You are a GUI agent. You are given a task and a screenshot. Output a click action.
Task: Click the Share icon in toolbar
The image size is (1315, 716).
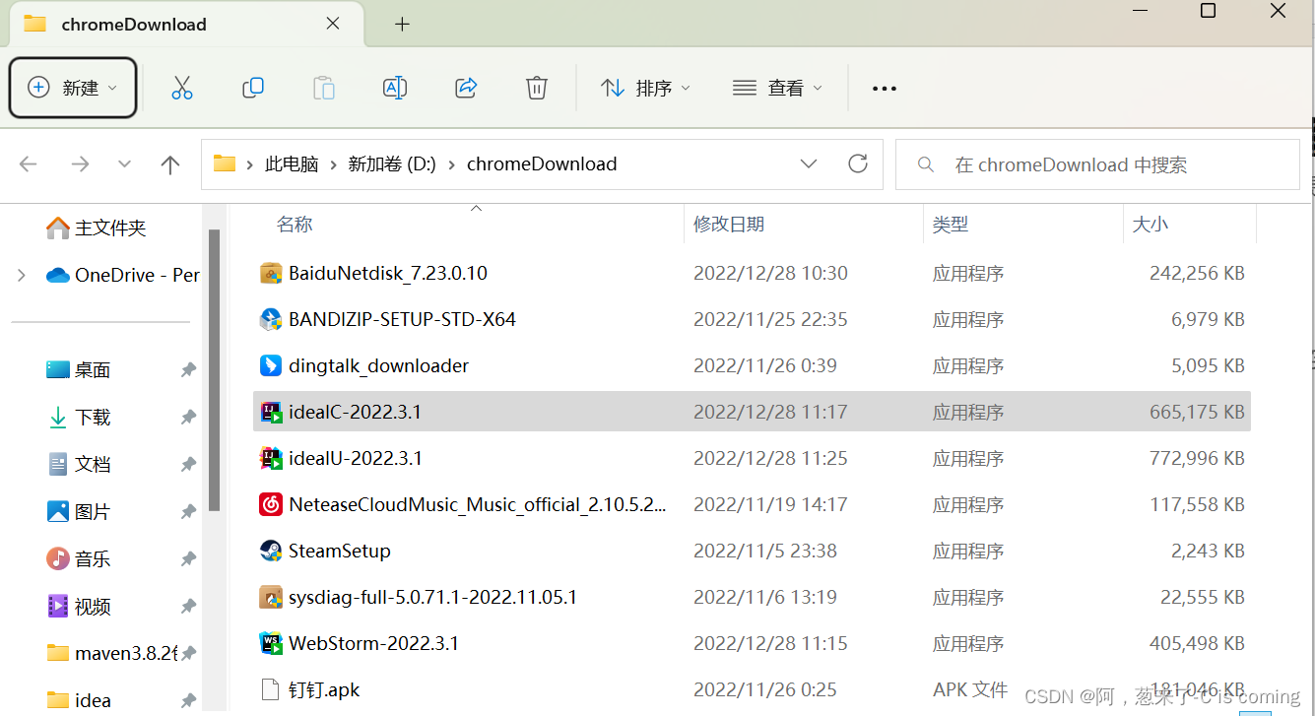[x=466, y=88]
